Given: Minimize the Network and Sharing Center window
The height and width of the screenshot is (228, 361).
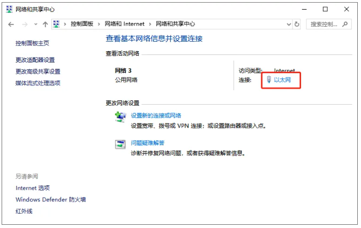Looking at the screenshot, I should tap(304, 9).
